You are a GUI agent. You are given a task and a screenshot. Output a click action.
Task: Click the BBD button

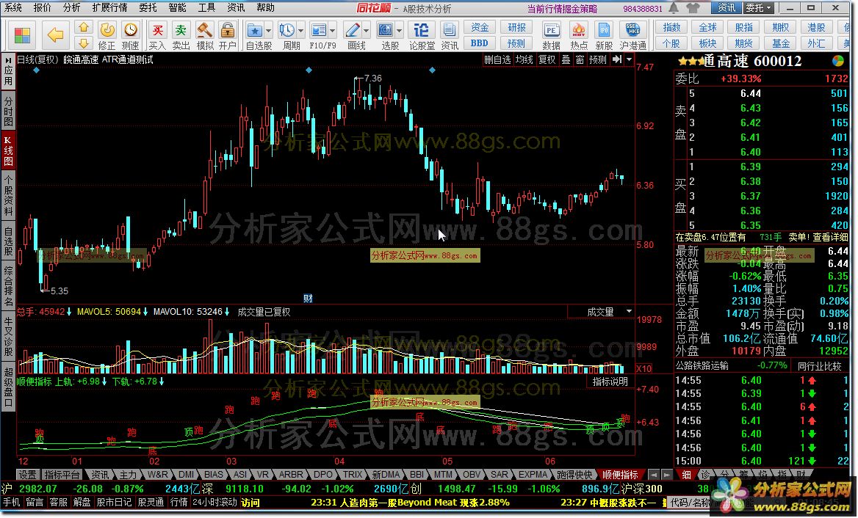(480, 43)
